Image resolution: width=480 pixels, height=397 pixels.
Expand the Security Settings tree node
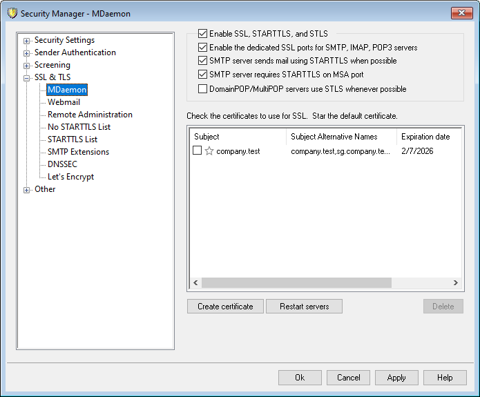pyautogui.click(x=27, y=41)
